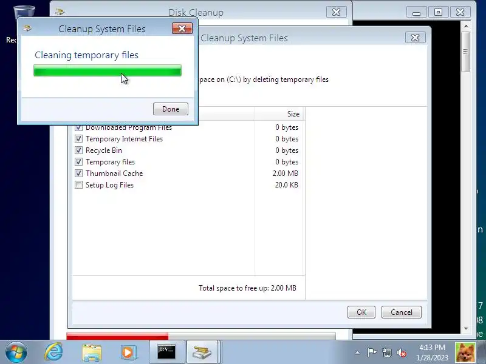Click the Size column header
The width and height of the screenshot is (486, 364).
pos(279,113)
